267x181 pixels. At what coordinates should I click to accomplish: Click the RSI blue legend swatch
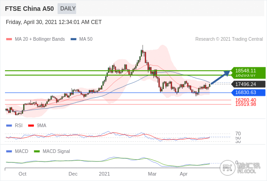tap(9, 126)
